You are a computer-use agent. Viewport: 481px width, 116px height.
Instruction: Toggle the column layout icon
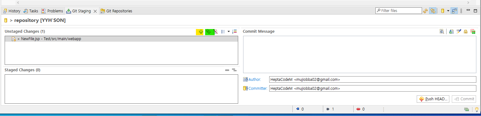pyautogui.click(x=455, y=11)
